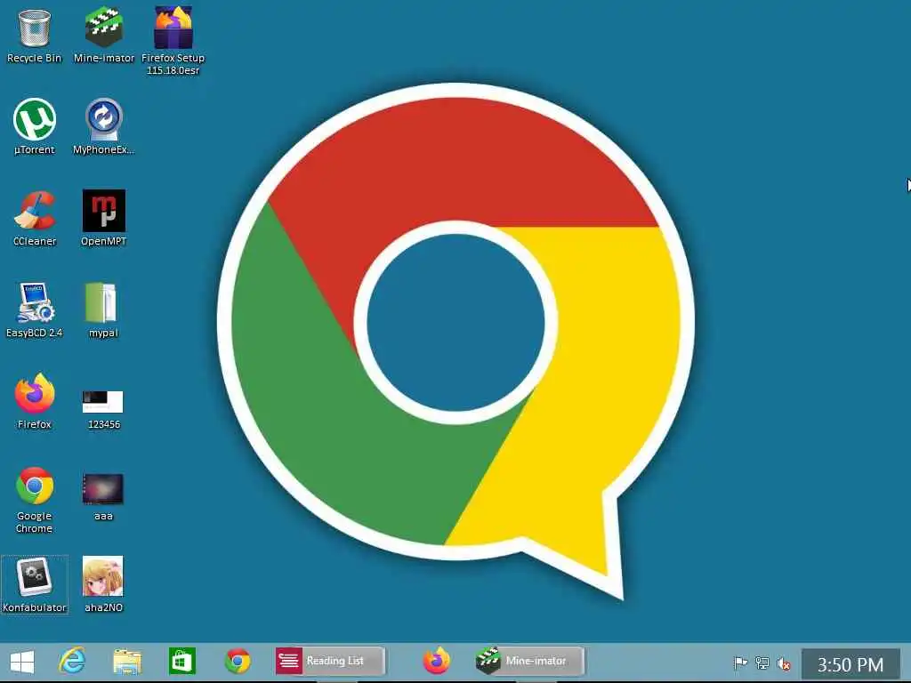911x683 pixels.
Task: Select the EasyBCD 2.4 desktop icon
Action: tap(35, 310)
